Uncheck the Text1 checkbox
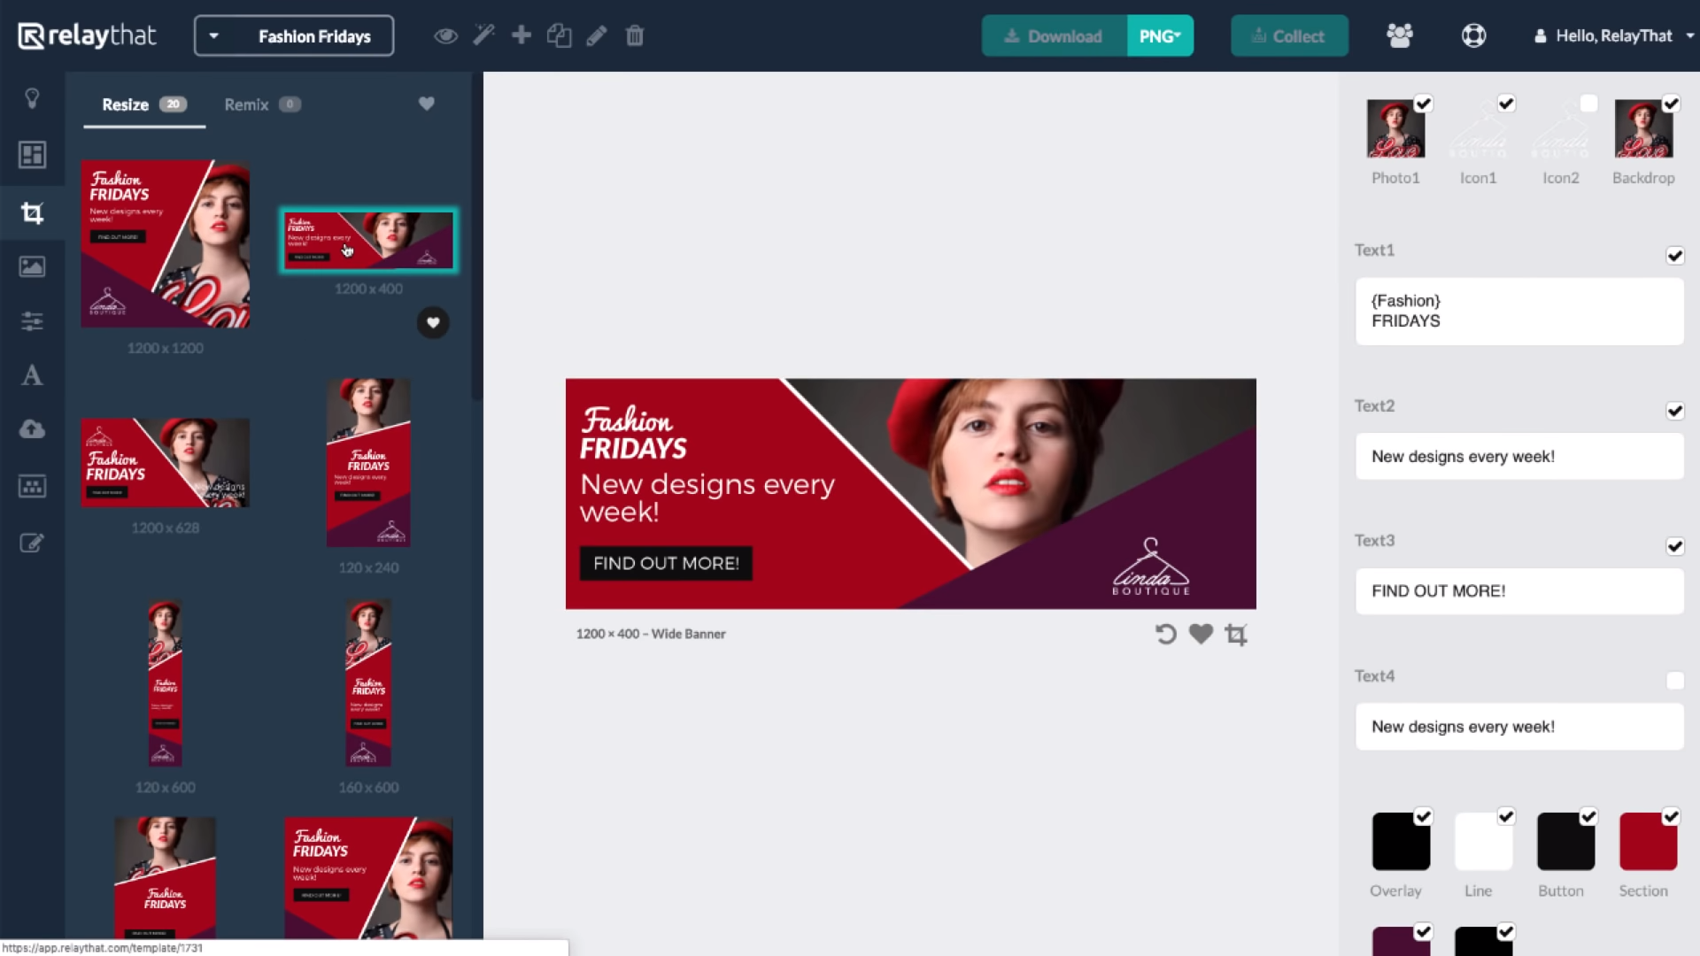Viewport: 1700px width, 956px height. [1674, 256]
